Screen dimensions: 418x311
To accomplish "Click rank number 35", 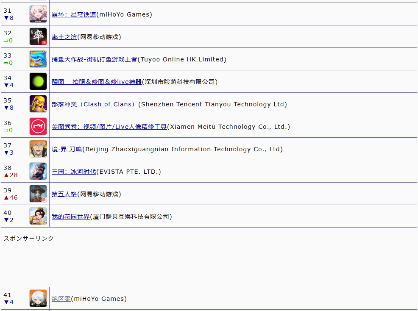I will pyautogui.click(x=8, y=100).
